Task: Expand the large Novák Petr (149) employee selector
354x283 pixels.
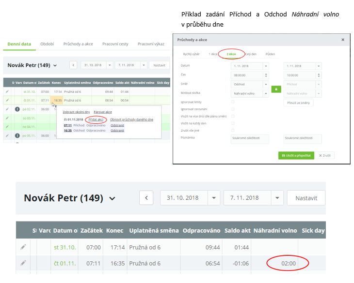Action: [x=113, y=198]
